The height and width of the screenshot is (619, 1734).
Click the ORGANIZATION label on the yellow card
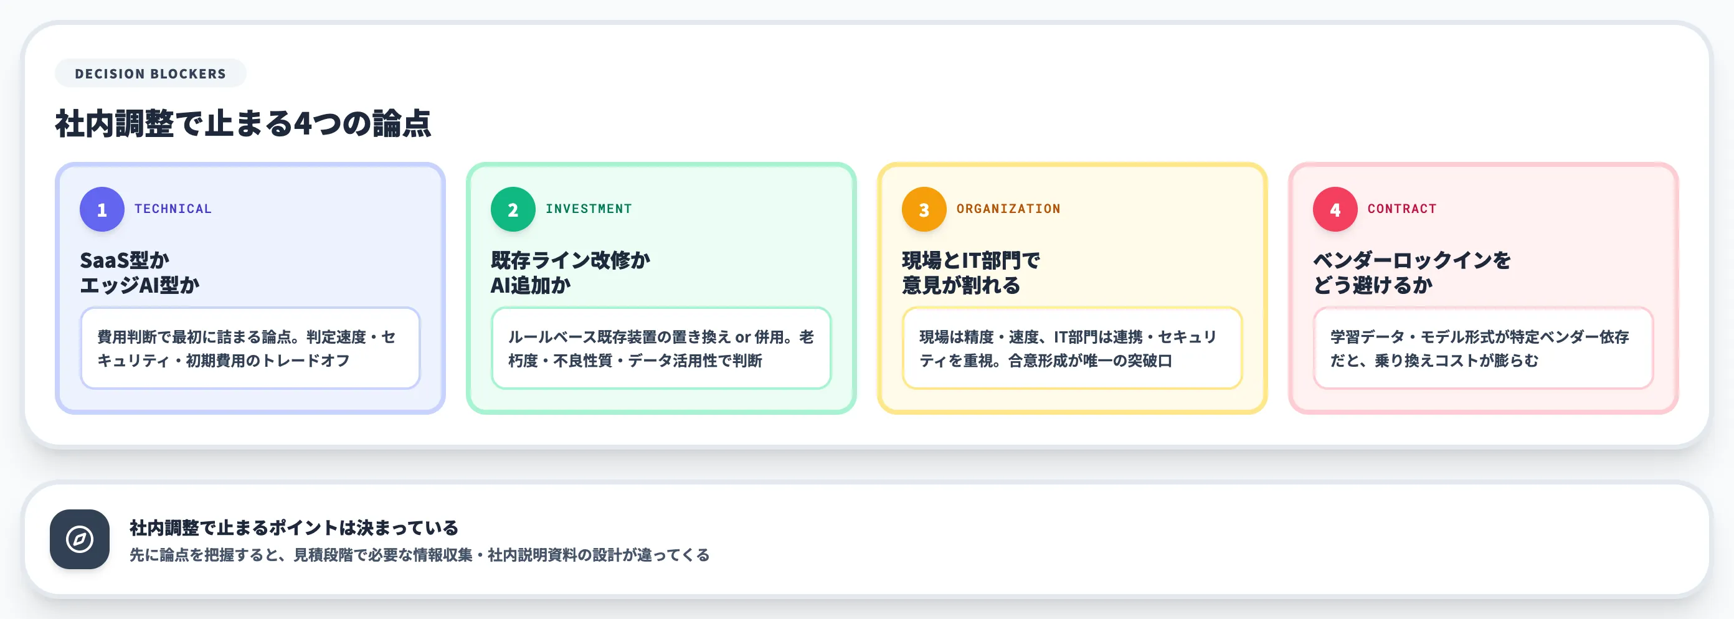[1008, 209]
